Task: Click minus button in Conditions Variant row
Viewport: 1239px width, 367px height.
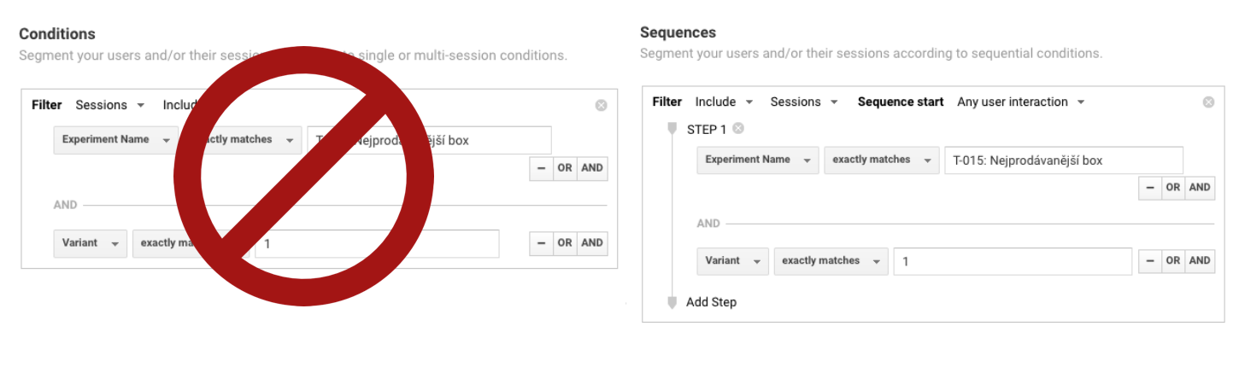Action: (x=541, y=243)
